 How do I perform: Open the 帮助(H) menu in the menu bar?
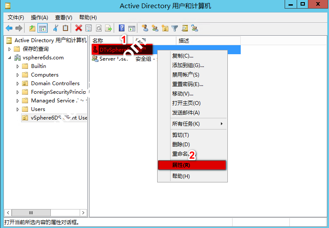88,17
